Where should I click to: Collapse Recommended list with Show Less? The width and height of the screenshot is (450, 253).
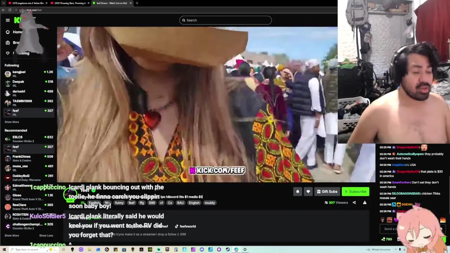[46, 235]
